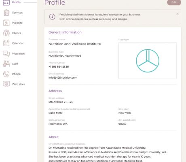Open the Website icon in sidebar
Image resolution: width=186 pixels, height=162 pixels.
[x=6, y=23]
